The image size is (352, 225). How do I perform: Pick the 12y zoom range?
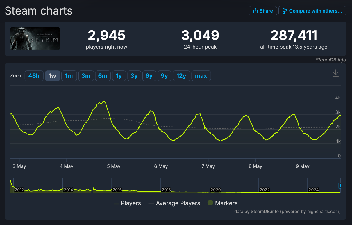(x=181, y=76)
